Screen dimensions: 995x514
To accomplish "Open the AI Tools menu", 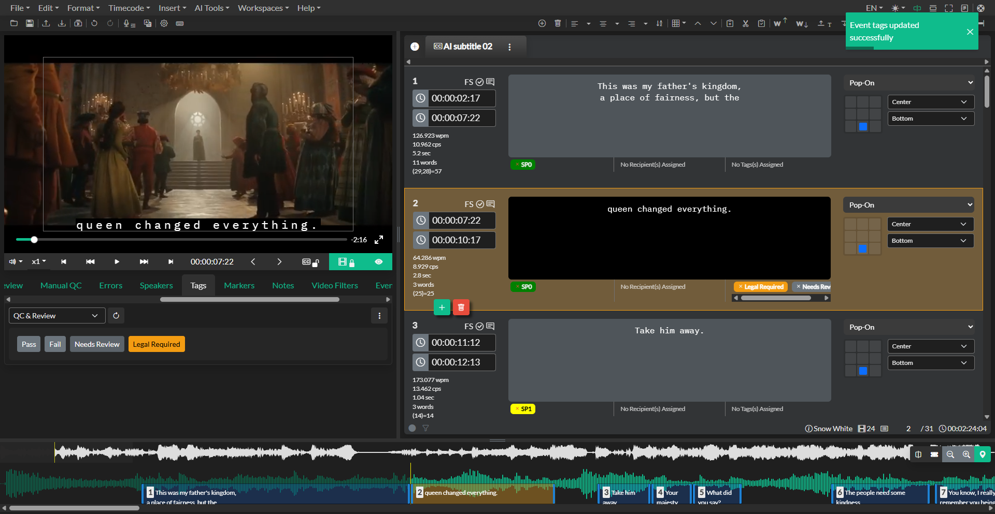I will tap(211, 8).
